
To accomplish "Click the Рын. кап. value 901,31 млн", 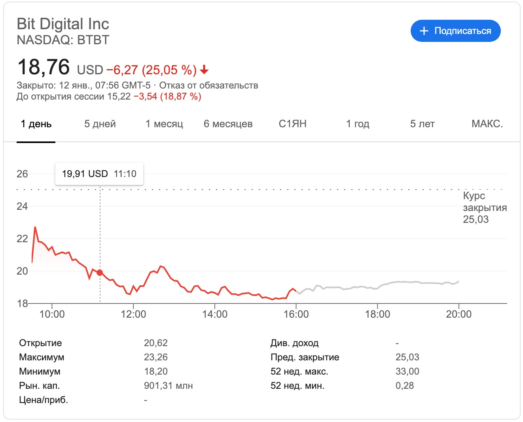I will 169,385.
